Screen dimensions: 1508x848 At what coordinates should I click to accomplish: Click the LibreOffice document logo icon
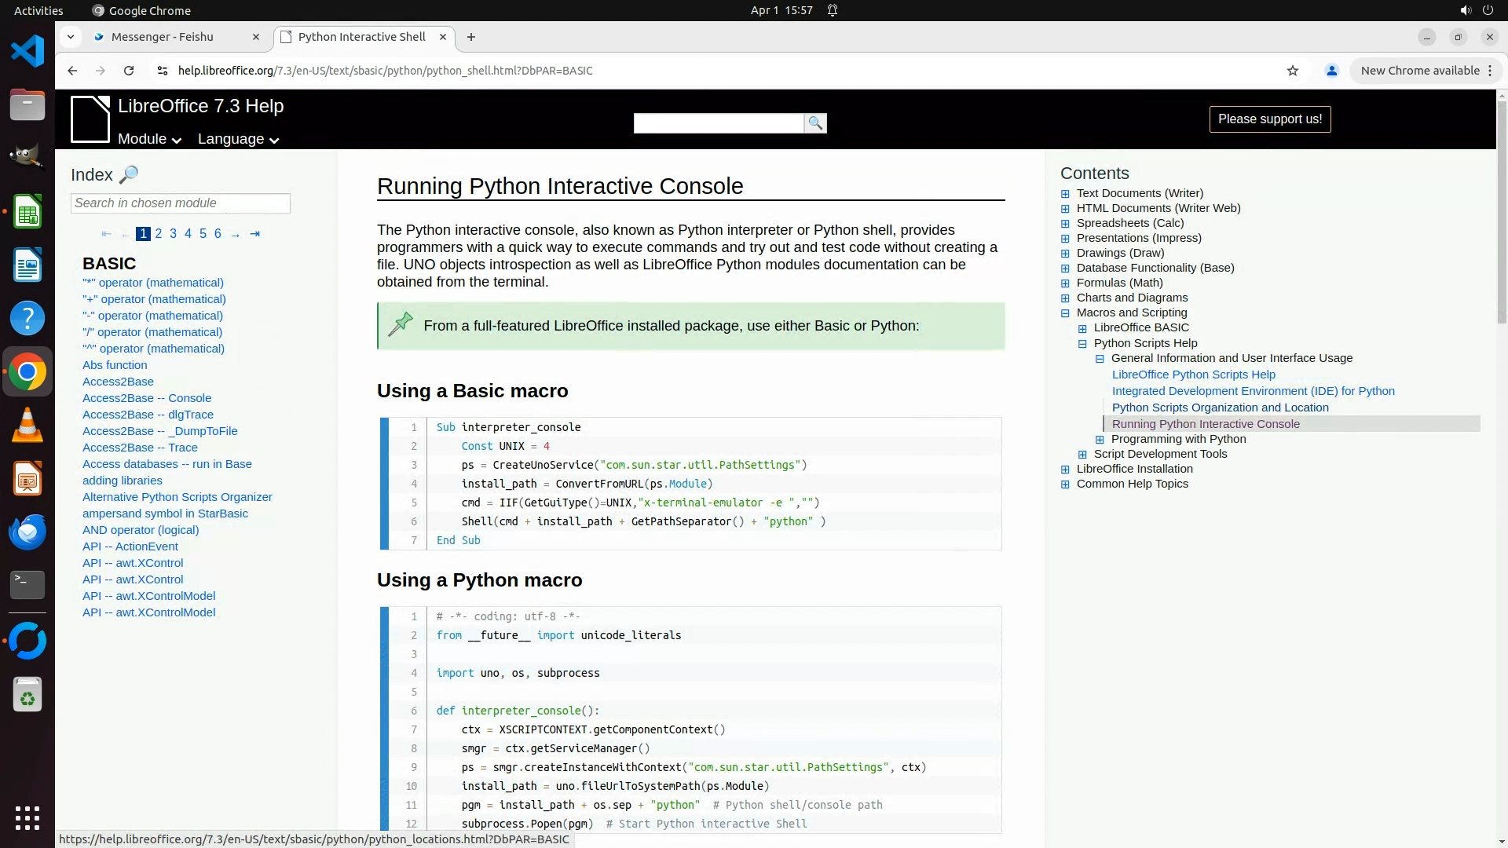point(90,119)
